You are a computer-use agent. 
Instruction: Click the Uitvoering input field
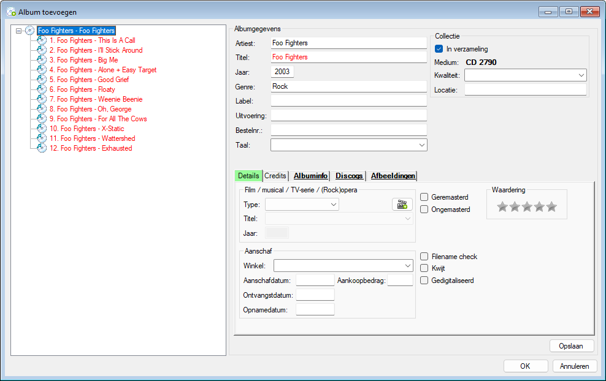(x=348, y=115)
